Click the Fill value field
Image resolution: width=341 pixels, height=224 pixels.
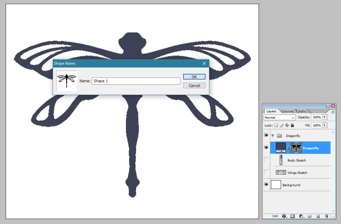tap(317, 125)
